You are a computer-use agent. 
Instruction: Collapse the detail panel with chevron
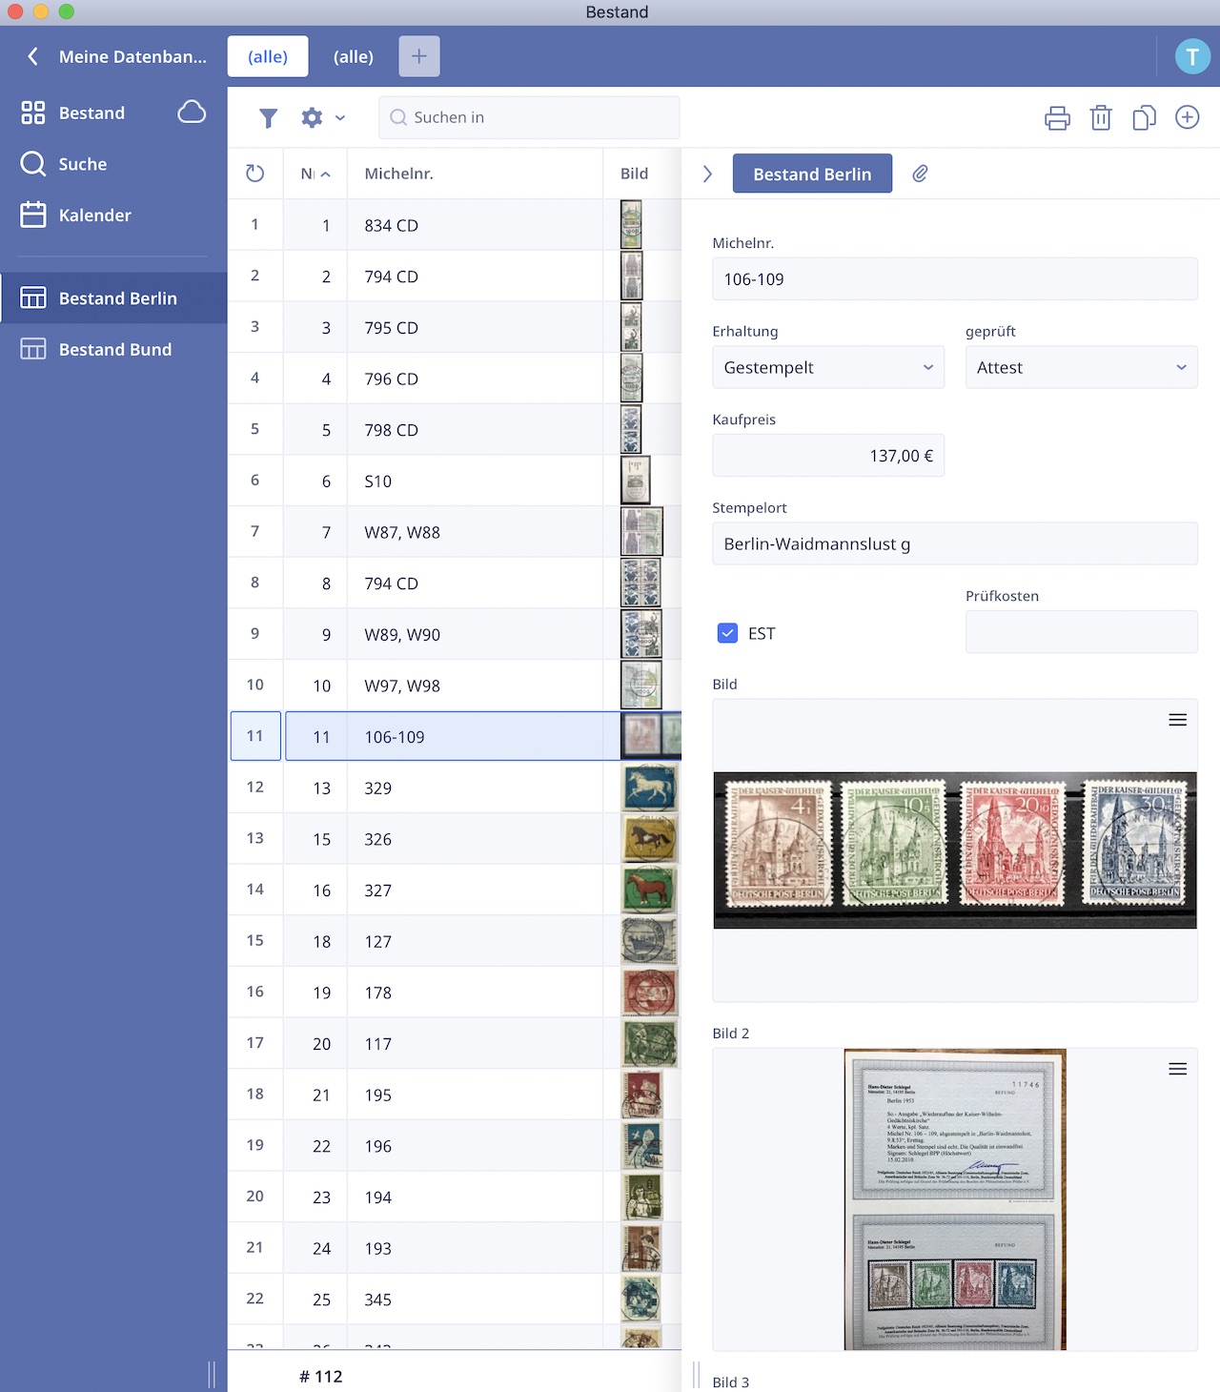point(707,174)
